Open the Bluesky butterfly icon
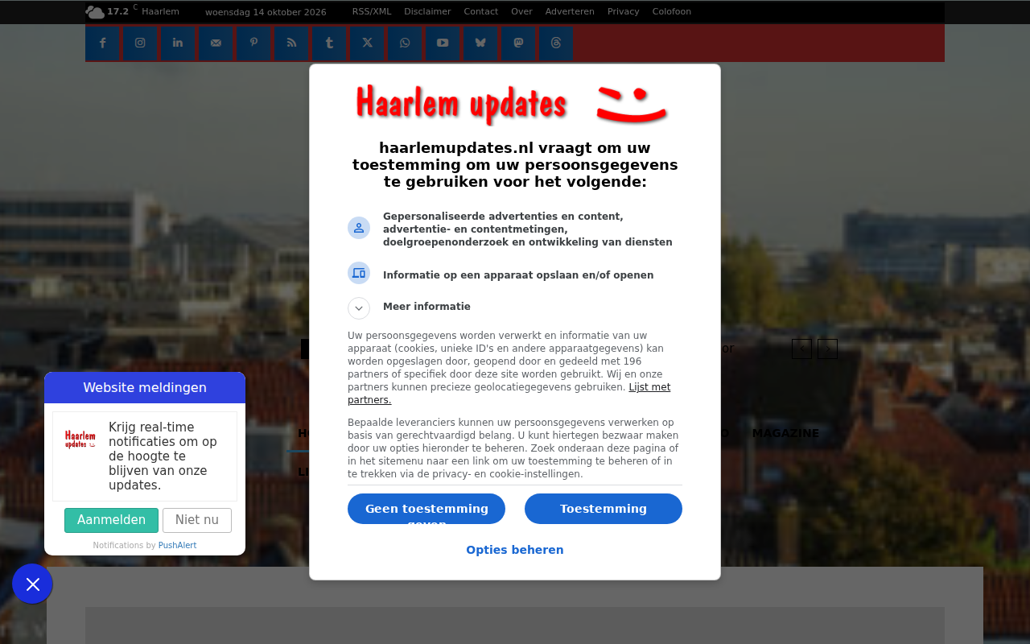 [480, 43]
